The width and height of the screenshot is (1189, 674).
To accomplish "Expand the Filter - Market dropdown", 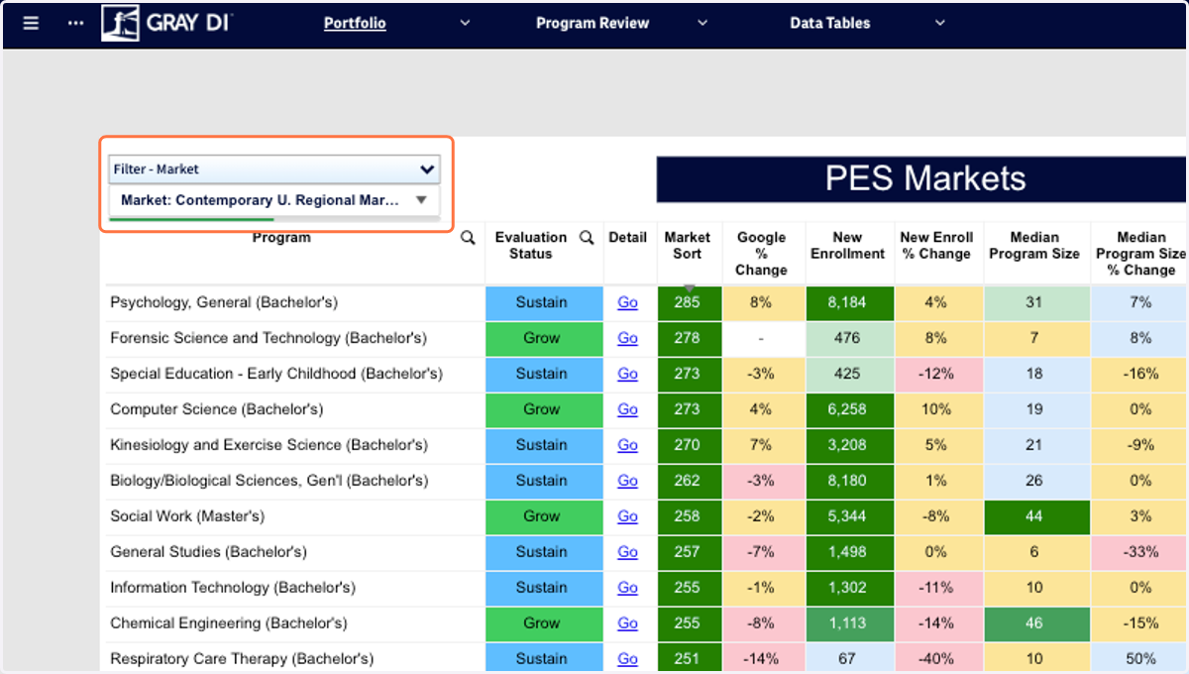I will [274, 169].
